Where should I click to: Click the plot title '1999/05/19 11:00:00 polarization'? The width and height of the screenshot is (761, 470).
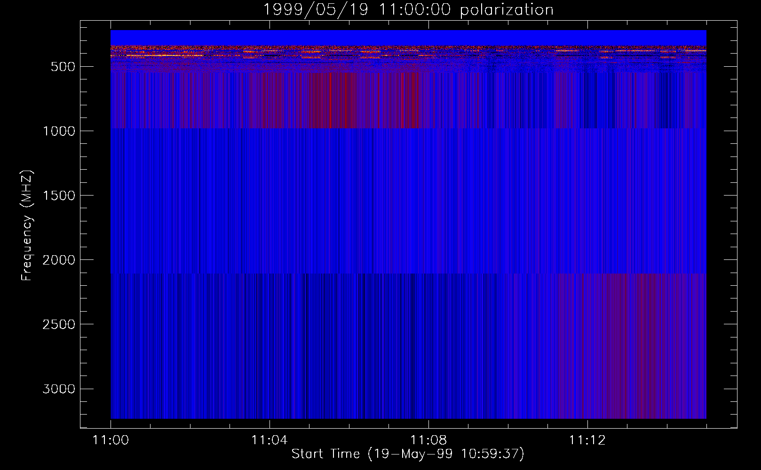tap(408, 9)
